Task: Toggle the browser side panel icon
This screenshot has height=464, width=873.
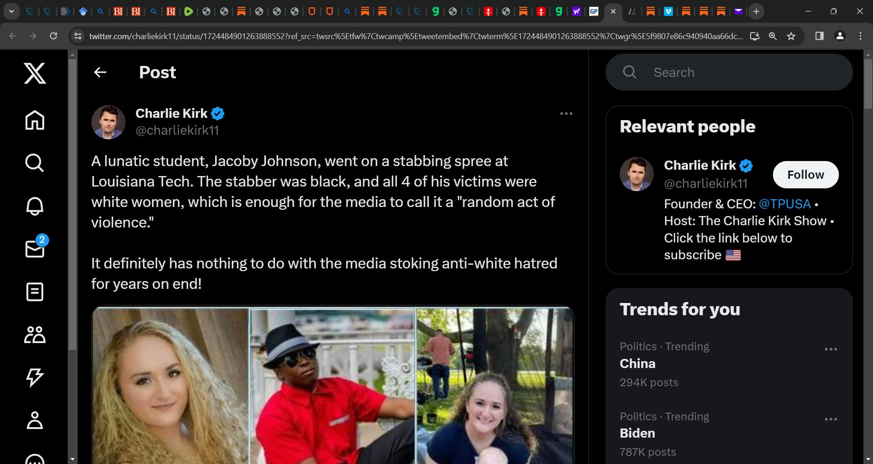Action: 819,36
